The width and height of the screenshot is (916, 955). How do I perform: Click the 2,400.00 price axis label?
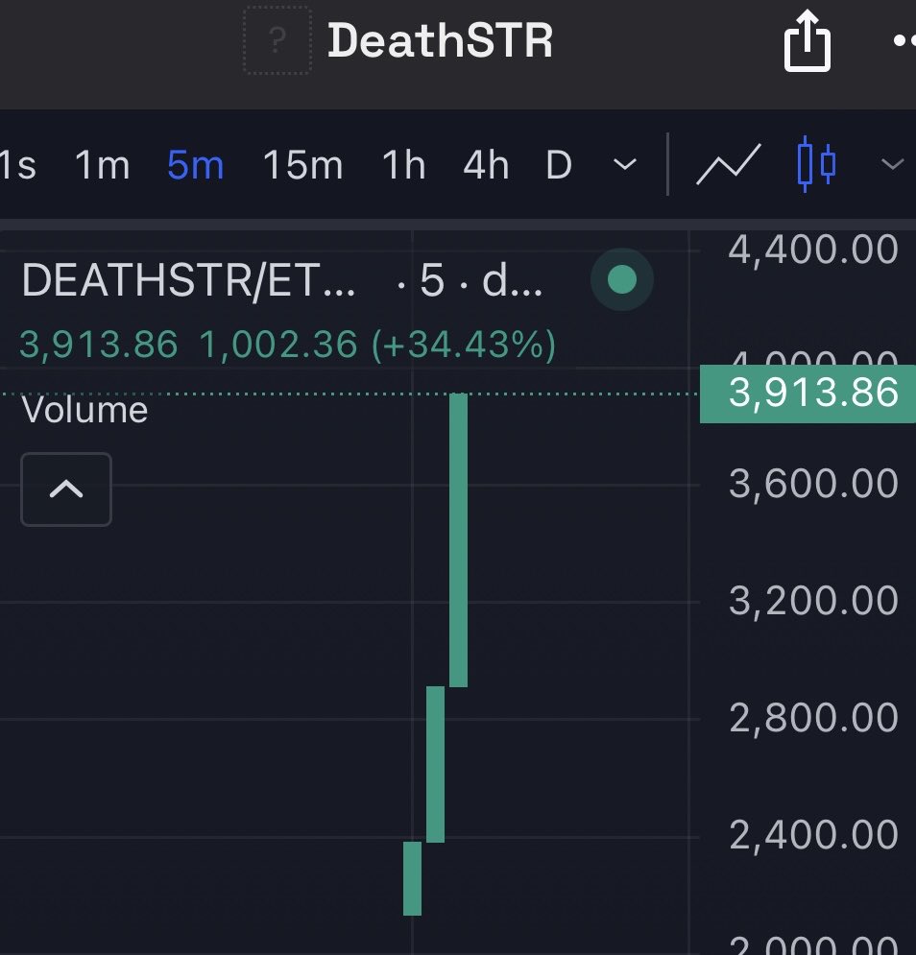[813, 834]
